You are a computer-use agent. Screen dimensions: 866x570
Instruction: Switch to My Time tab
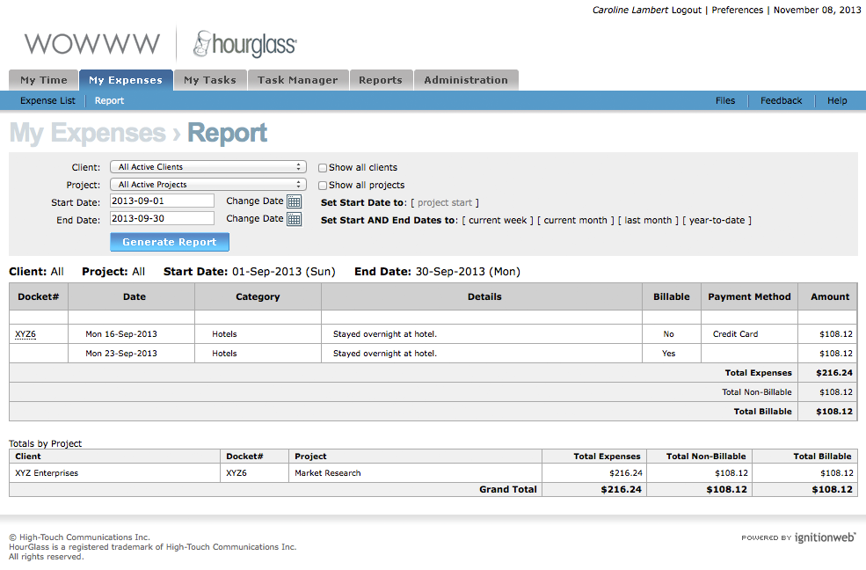pos(44,80)
